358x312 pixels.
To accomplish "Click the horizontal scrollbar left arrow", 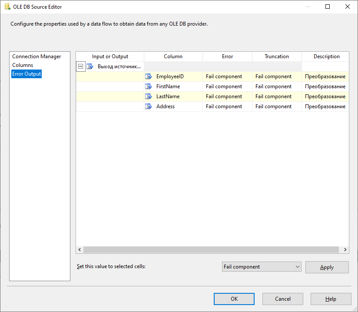I will coord(80,250).
